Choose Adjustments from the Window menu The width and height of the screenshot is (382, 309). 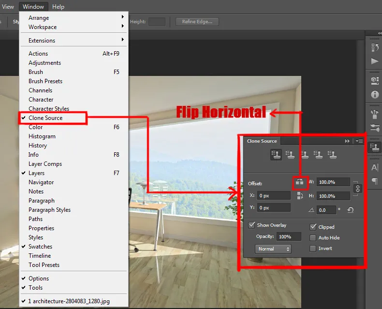74,63
